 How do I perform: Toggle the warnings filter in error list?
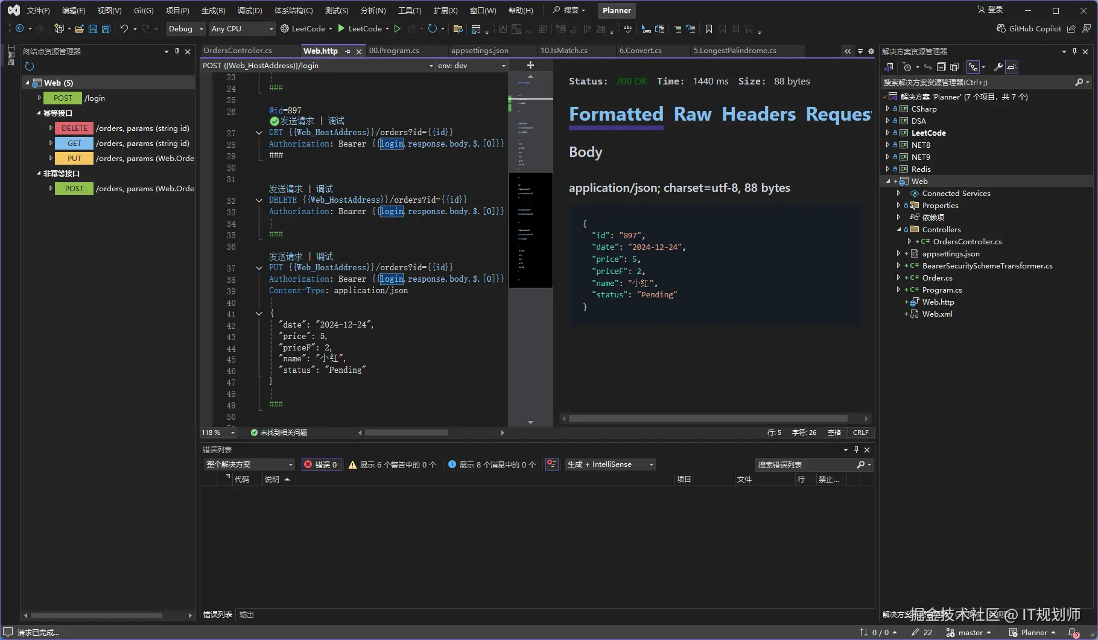tap(392, 464)
